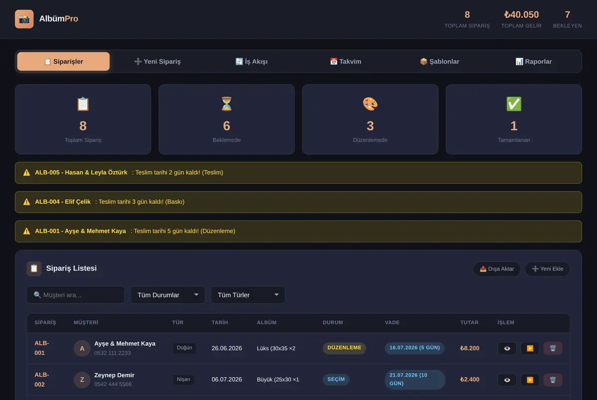Click the clipboard icon beside Sipariş Listesi
Viewport: 597px width, 400px height.
coord(34,268)
